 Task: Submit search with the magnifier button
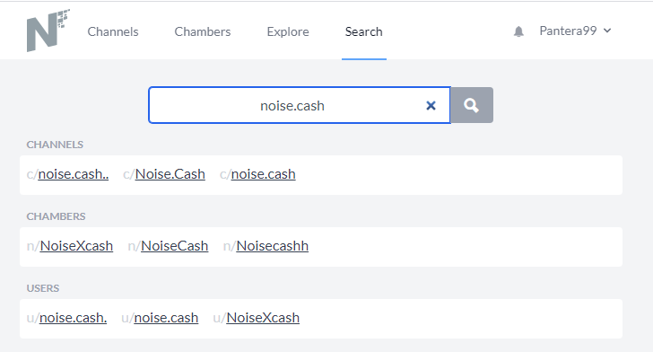tap(472, 105)
